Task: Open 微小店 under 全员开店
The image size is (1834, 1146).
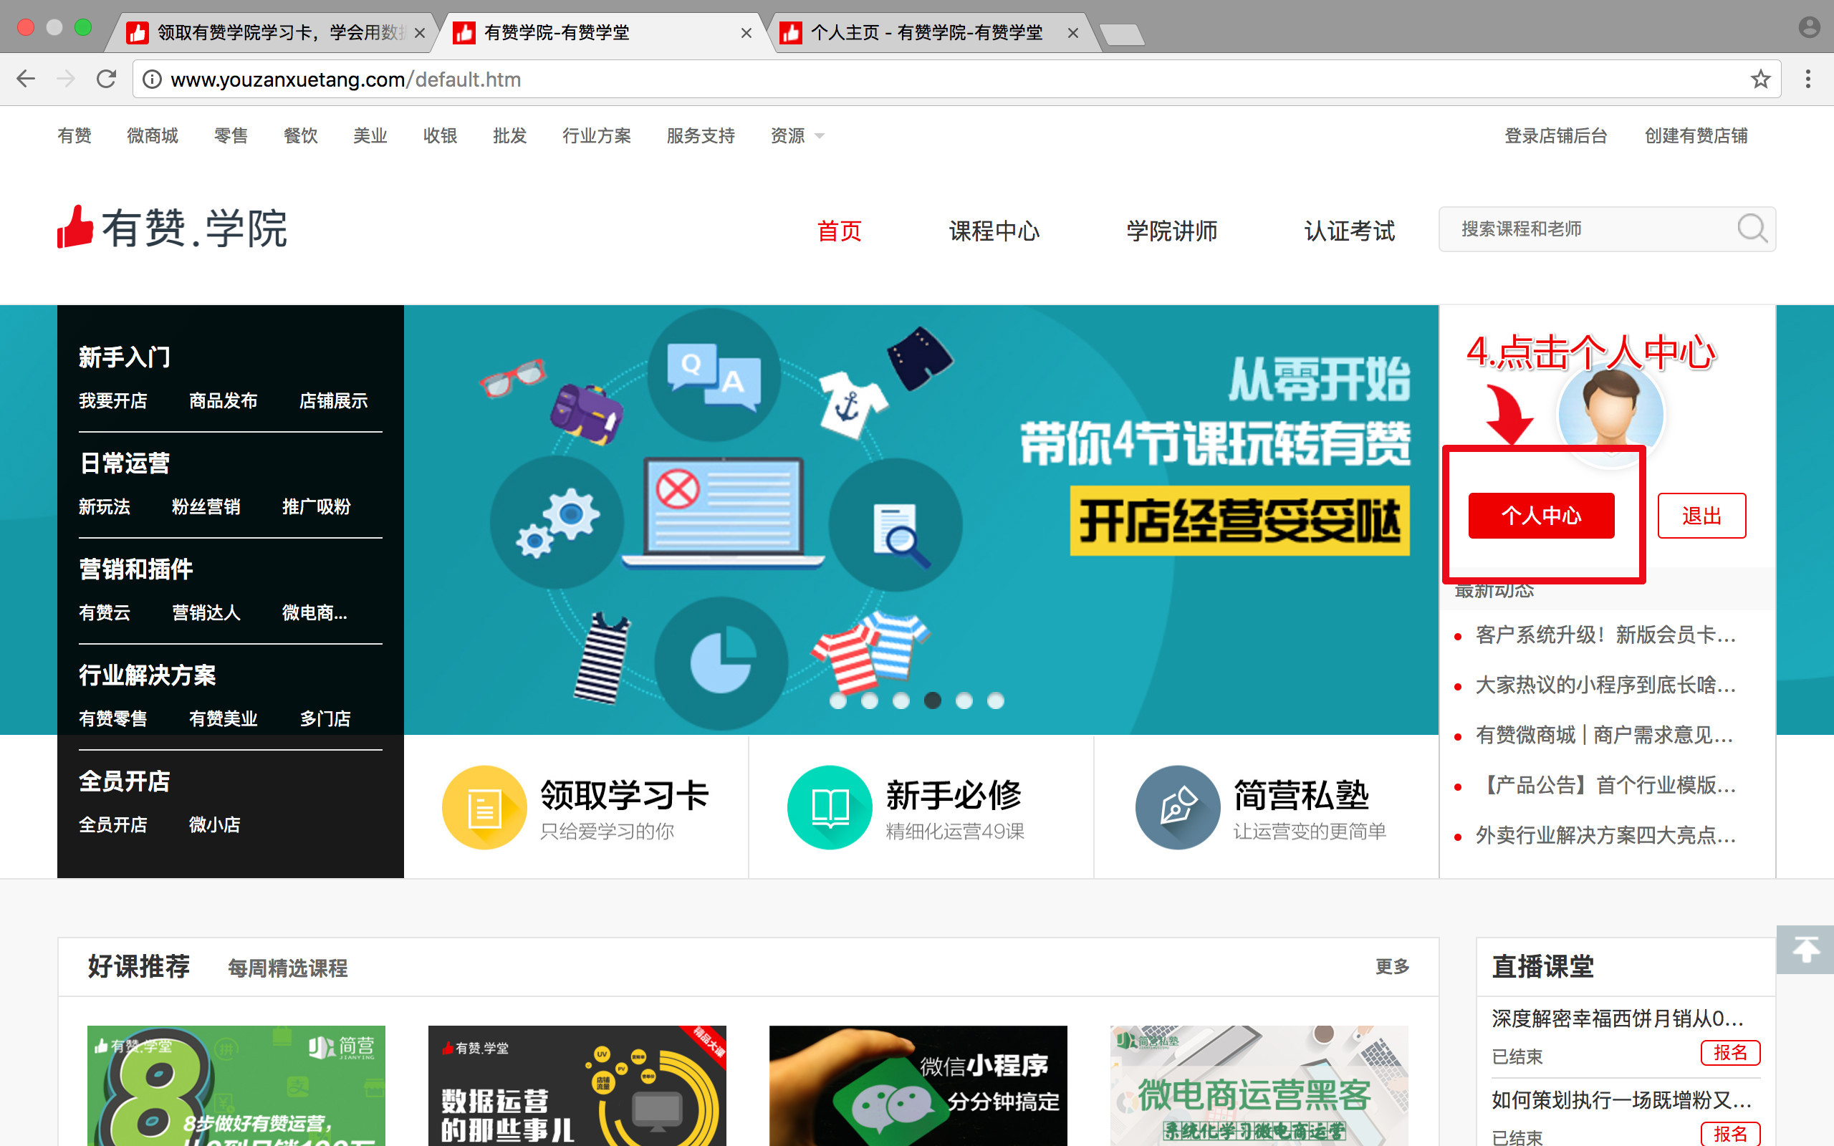Action: (x=214, y=824)
